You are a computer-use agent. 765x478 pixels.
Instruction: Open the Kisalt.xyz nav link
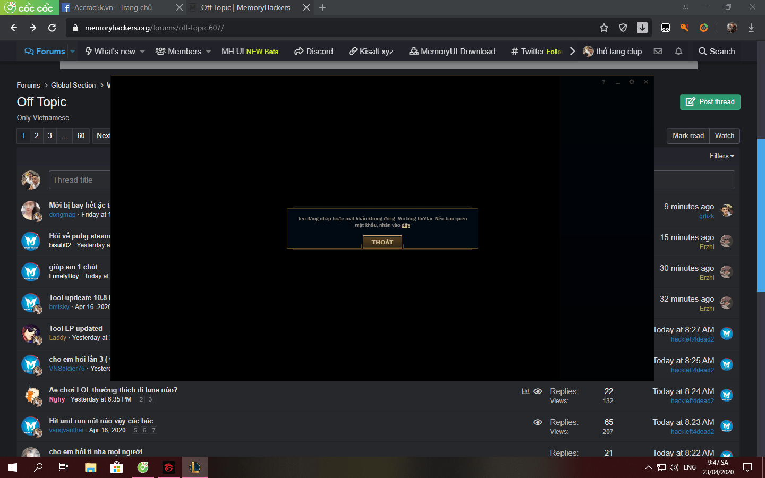pos(371,52)
